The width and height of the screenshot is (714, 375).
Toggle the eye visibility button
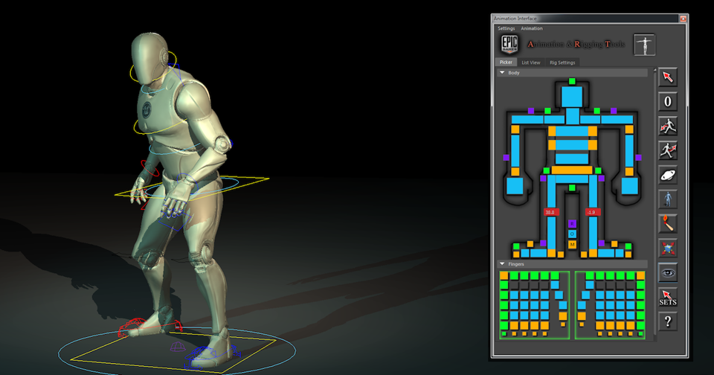668,273
